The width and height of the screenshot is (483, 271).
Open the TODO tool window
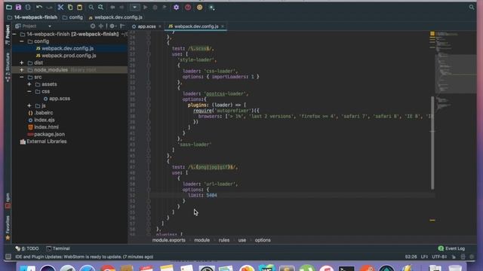(27, 248)
